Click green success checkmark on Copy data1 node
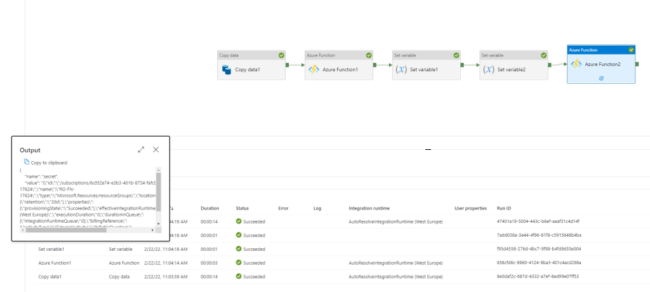This screenshot has height=292, width=650. [x=281, y=55]
